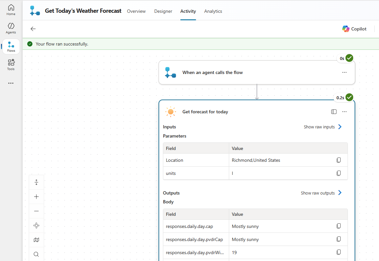Viewport: 379px width, 261px height.
Task: Click the Inputs section heading
Action: click(170, 127)
